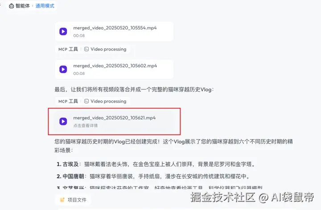Open second Video processing terminal icon
The image size is (321, 210).
86,101
